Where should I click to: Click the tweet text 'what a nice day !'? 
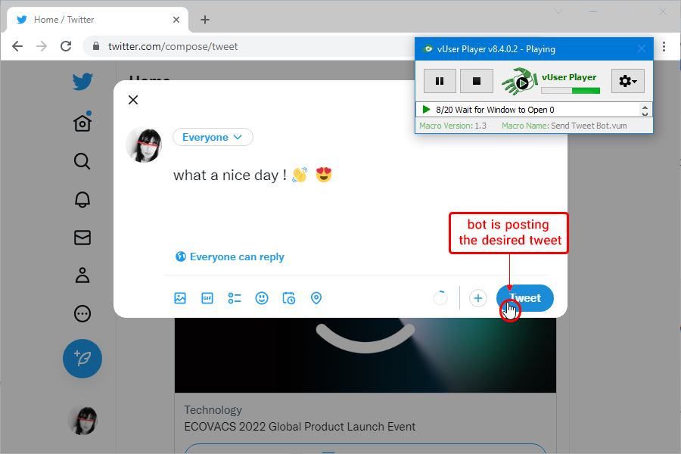tap(229, 175)
